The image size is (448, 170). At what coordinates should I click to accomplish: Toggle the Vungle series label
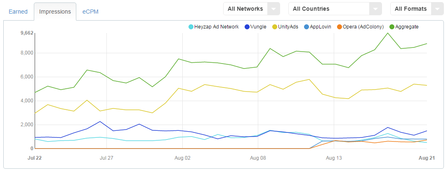259,27
